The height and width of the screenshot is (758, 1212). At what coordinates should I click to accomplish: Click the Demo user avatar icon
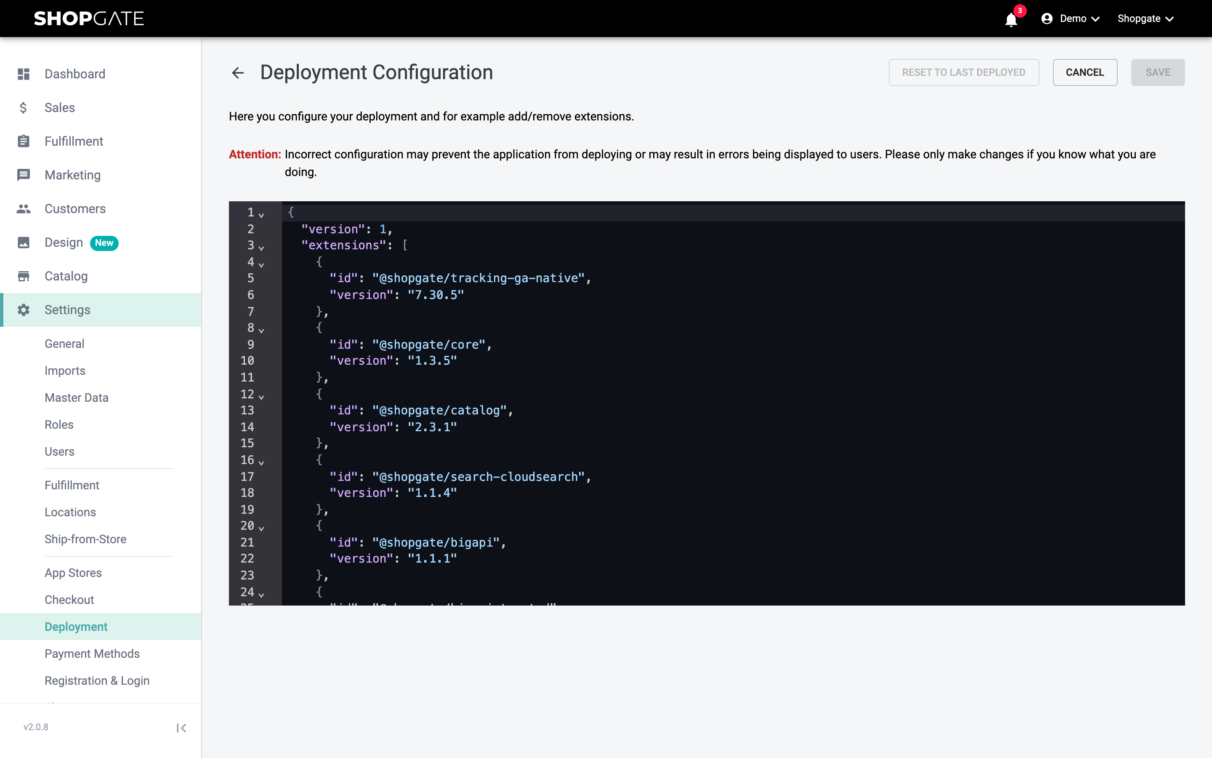(x=1047, y=19)
